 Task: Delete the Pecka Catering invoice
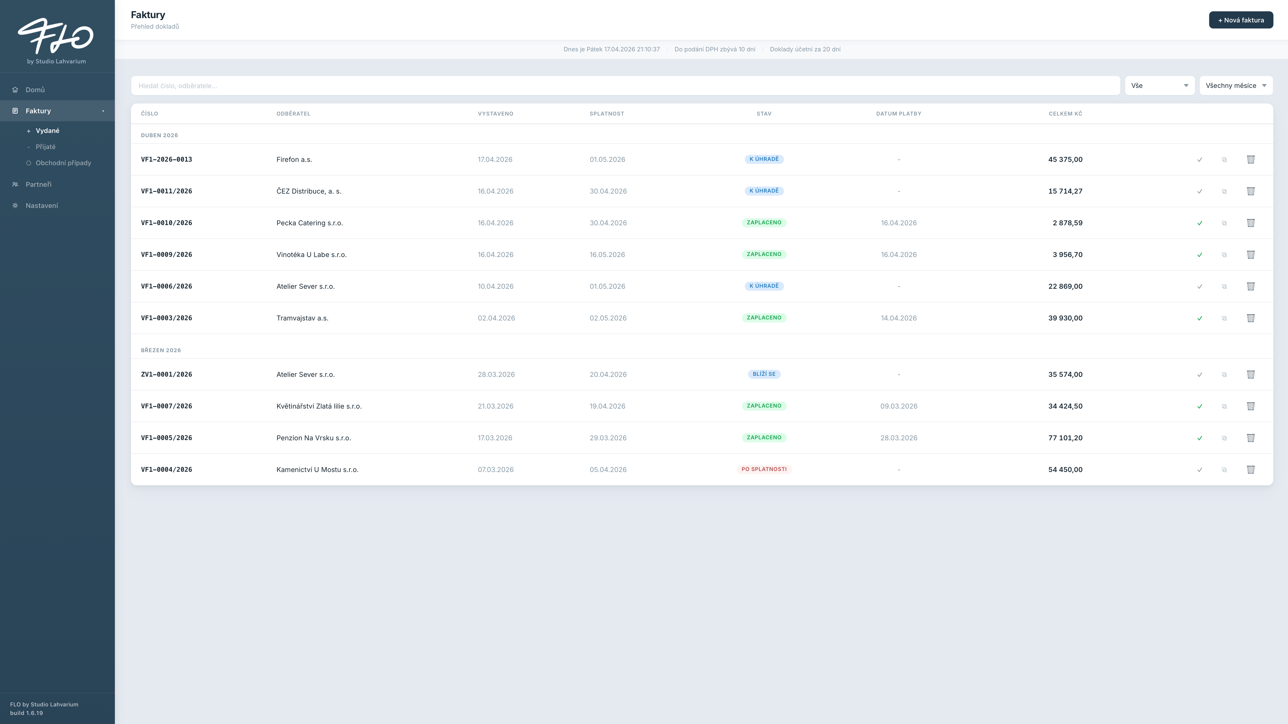pyautogui.click(x=1250, y=223)
